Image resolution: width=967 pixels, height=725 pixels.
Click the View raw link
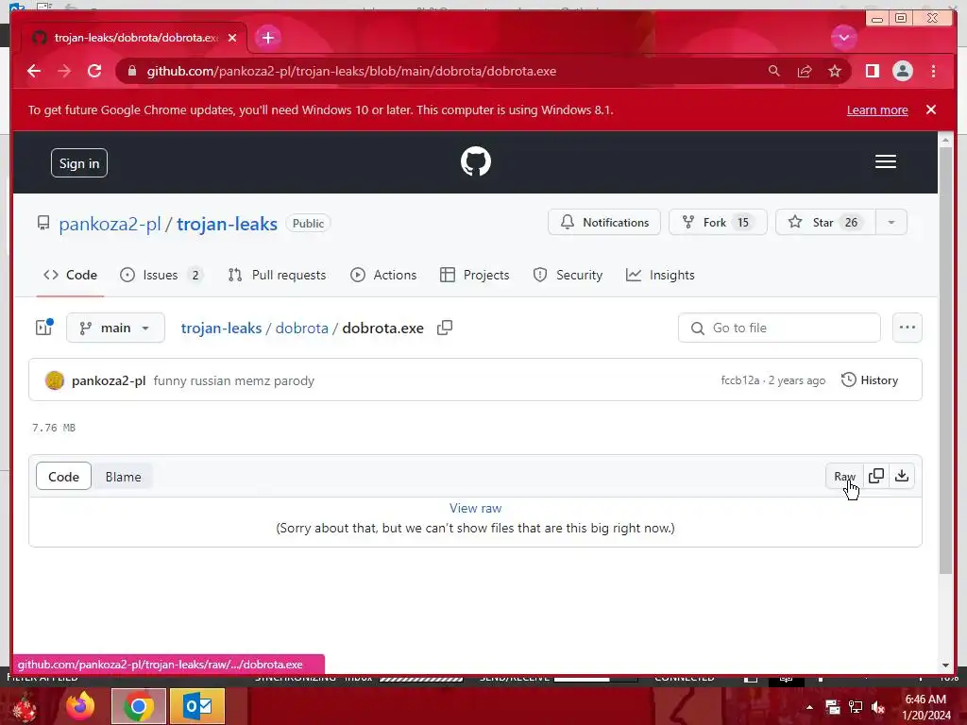click(476, 508)
